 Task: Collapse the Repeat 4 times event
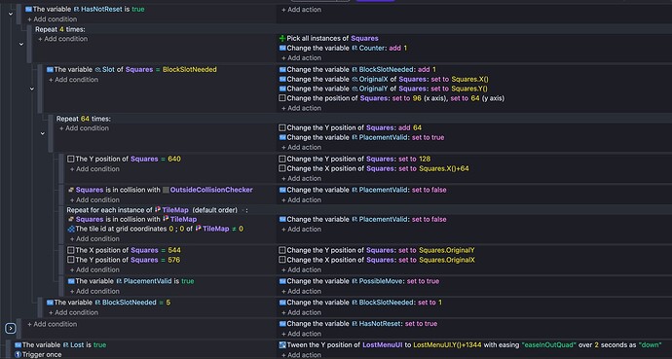point(21,44)
